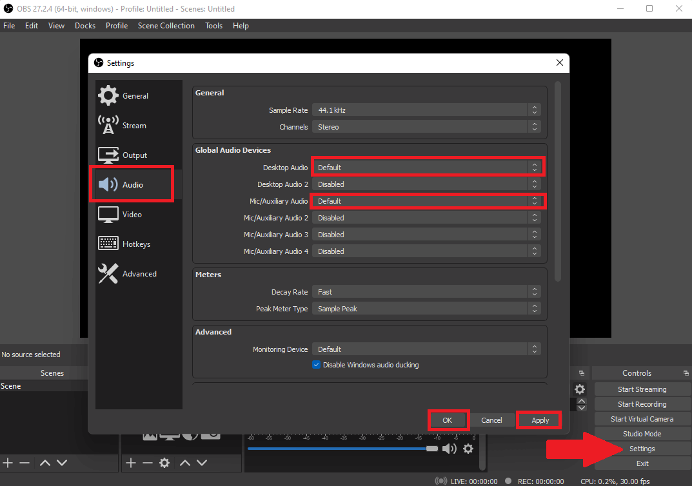Open Desktop Audio 2 dropdown
This screenshot has width=692, height=486.
click(426, 184)
